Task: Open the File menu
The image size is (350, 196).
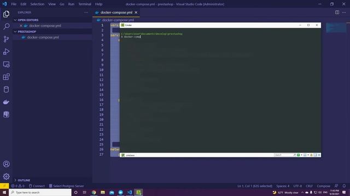Action: click(x=14, y=4)
